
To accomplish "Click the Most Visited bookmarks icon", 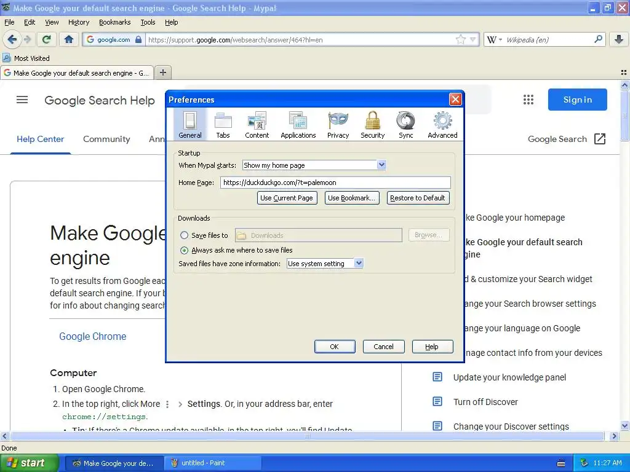I will coord(7,58).
